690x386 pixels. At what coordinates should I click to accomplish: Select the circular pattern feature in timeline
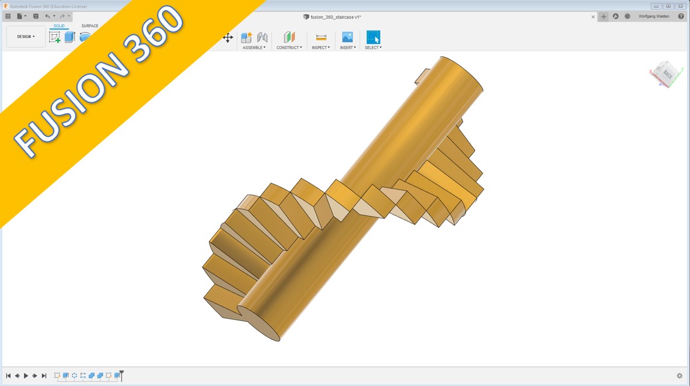click(75, 375)
